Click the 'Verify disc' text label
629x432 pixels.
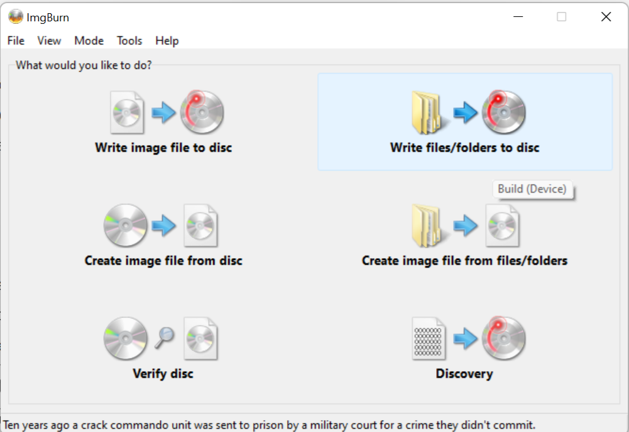pyautogui.click(x=163, y=374)
